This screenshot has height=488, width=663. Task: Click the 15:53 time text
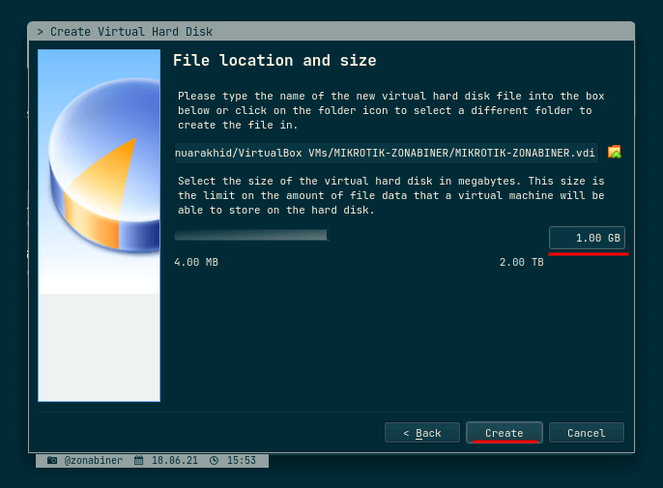[242, 460]
